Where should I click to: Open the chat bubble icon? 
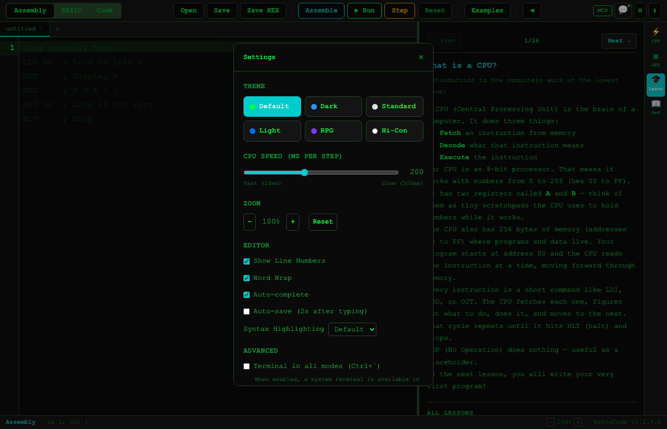[623, 10]
